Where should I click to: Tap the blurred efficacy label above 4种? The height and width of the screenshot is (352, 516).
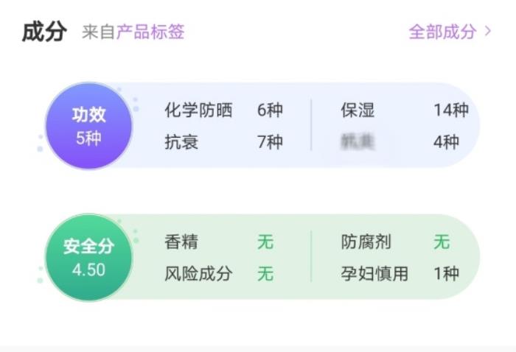(x=358, y=141)
